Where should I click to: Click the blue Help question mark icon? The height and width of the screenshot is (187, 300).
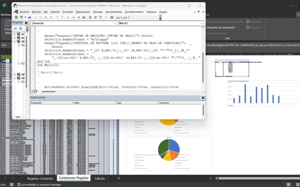(x=112, y=17)
